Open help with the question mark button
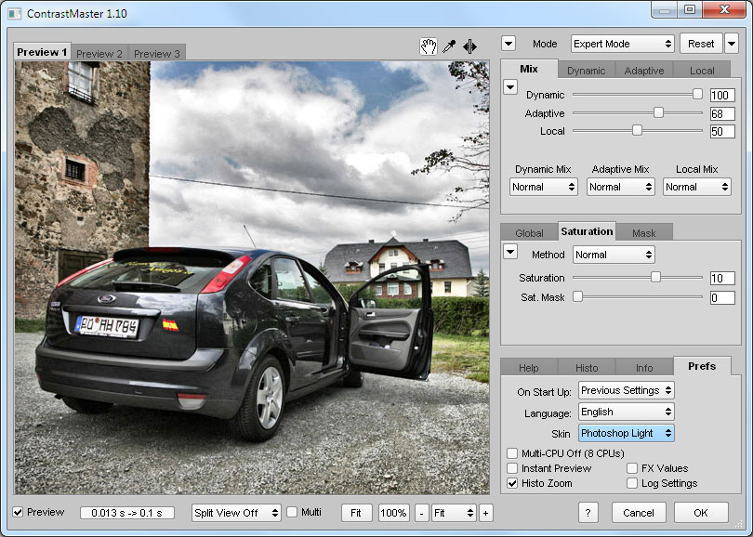Screen dimensions: 753x537 (588, 513)
